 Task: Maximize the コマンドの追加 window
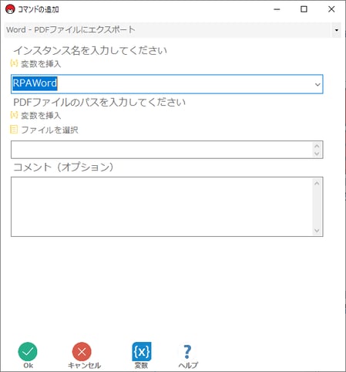tap(304, 9)
